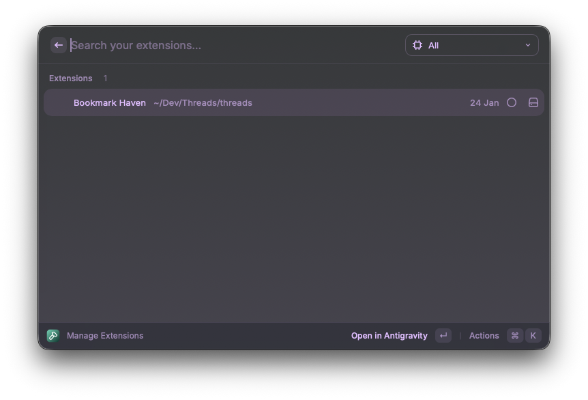Screen dimensions: 588x400
Task: Click the ~/Dev/Threads/threads path text
Action: 203,103
